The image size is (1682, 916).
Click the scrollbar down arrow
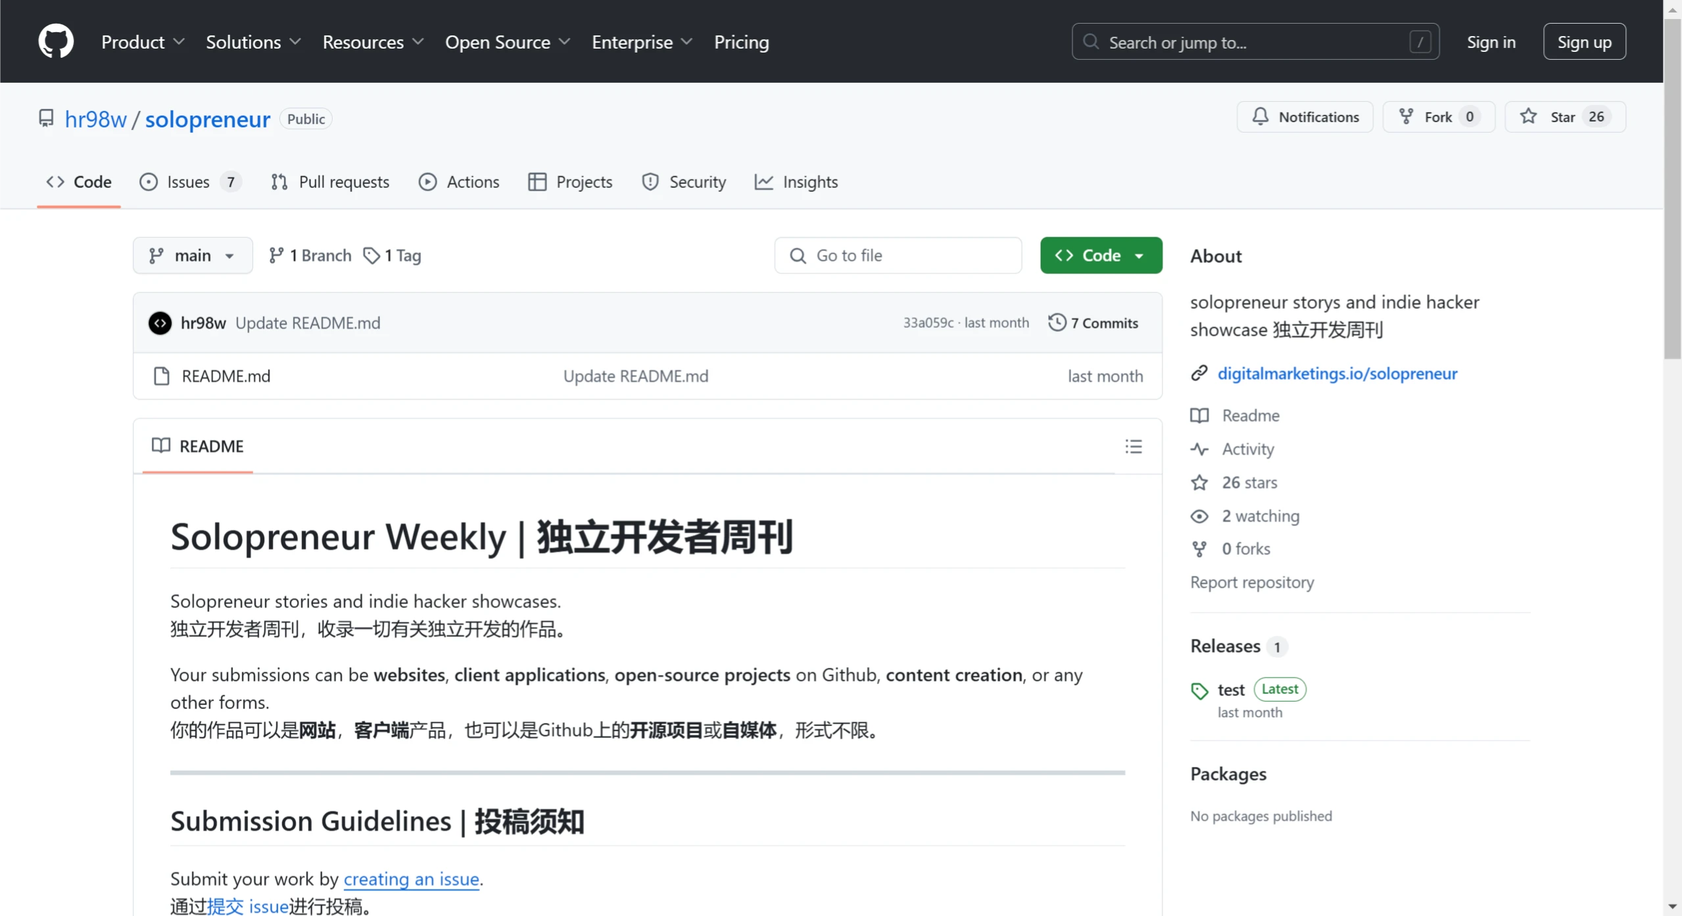(x=1672, y=907)
